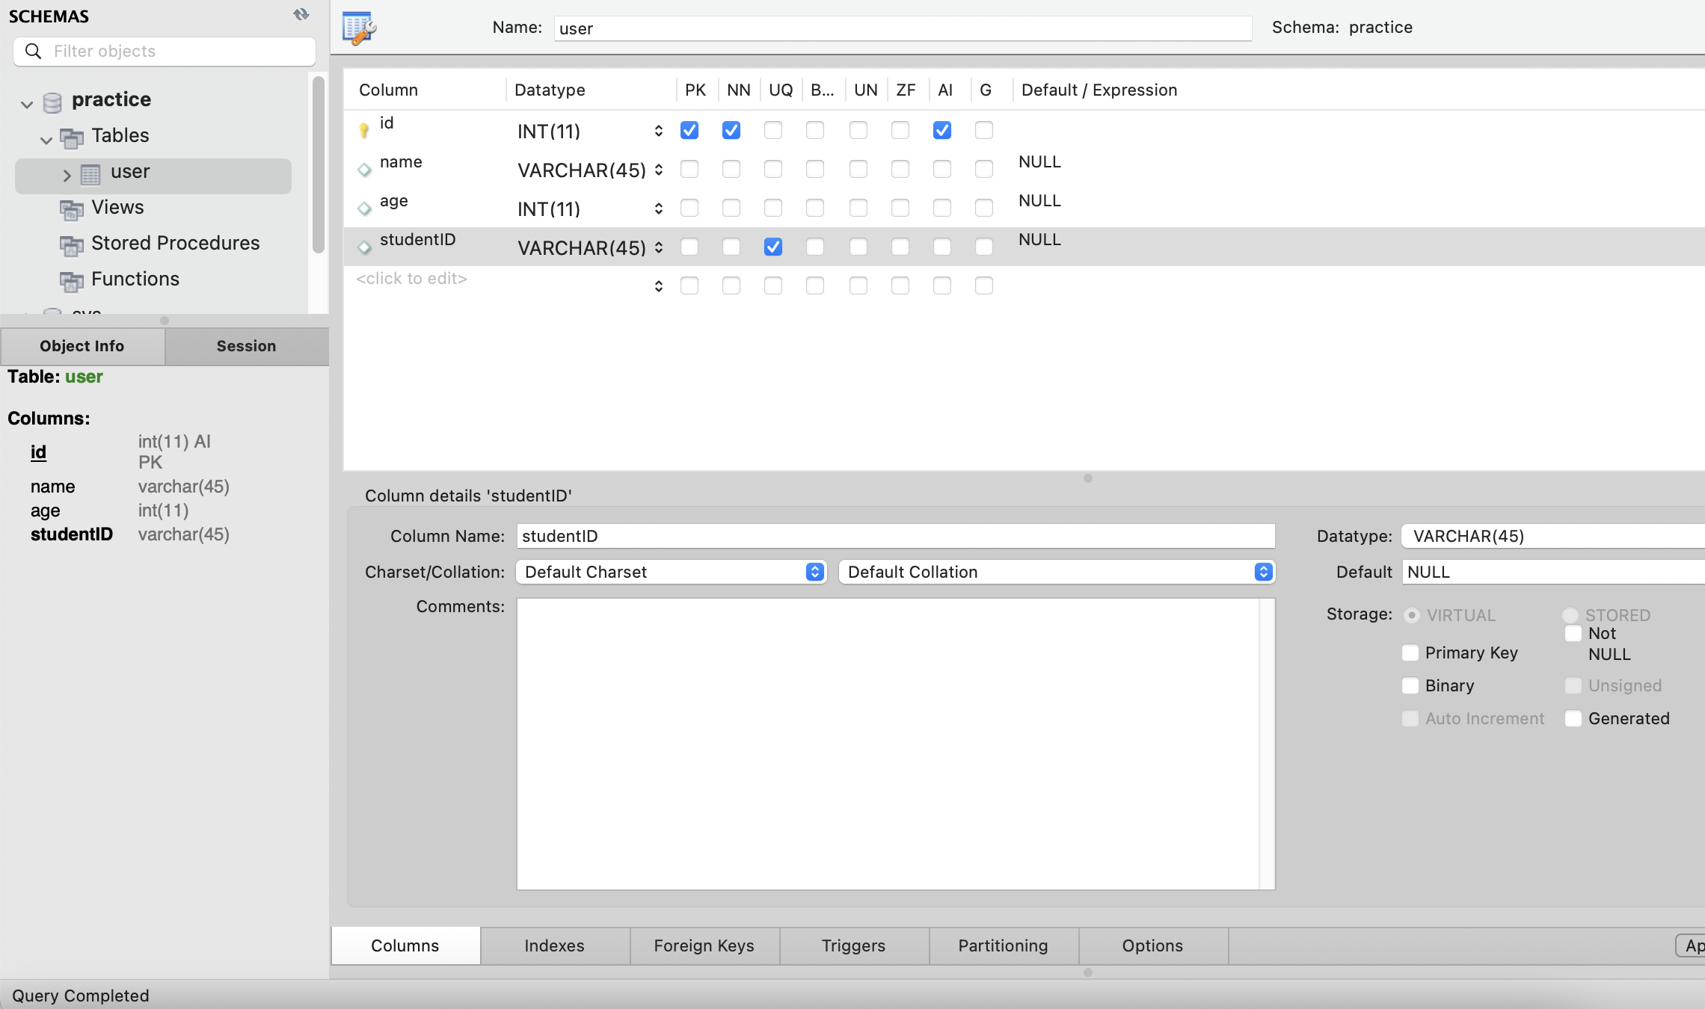Screen dimensions: 1705x1009
Task: Click the Functions folder icon
Action: (72, 280)
